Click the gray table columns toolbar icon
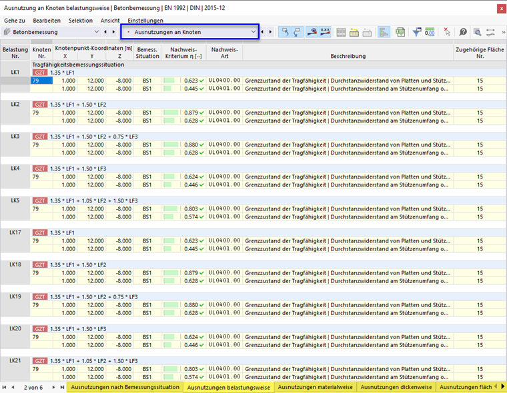Viewport: 507px width, 393px height. tap(341, 32)
